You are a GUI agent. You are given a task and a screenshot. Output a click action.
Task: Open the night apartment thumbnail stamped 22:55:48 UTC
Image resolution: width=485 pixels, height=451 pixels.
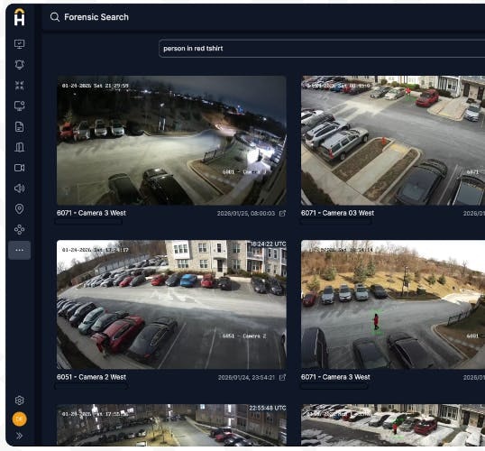point(171,425)
